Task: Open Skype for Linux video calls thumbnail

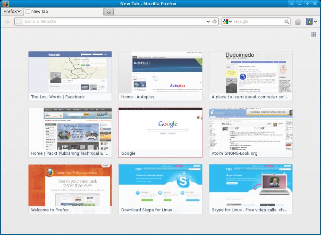Action: point(251,189)
